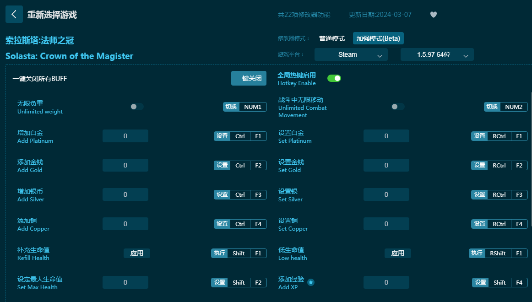
Task: Click the RCtrl key for Set Silver
Action: coord(499,194)
